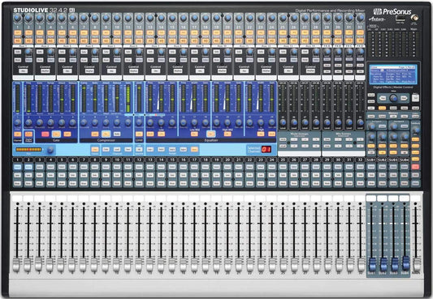Screen dimensions: 433x299
Task: Click the BNC lamp socket at top right
Action: (414, 18)
